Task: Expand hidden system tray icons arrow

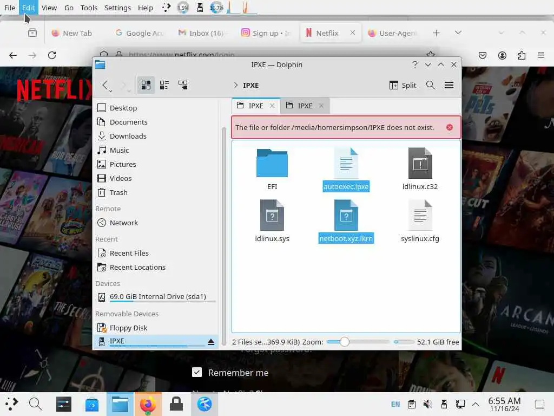Action: (476, 404)
